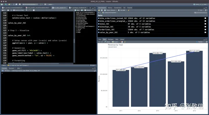Switch to the History tab
Viewport: 209px width, 115px height.
point(110,8)
